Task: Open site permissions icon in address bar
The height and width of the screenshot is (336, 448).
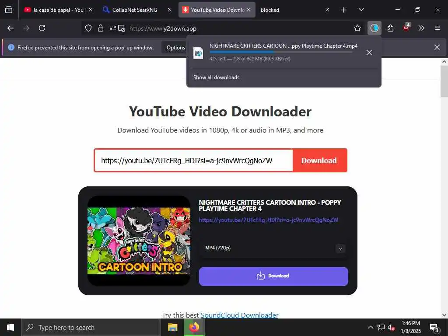Action: pyautogui.click(x=112, y=28)
